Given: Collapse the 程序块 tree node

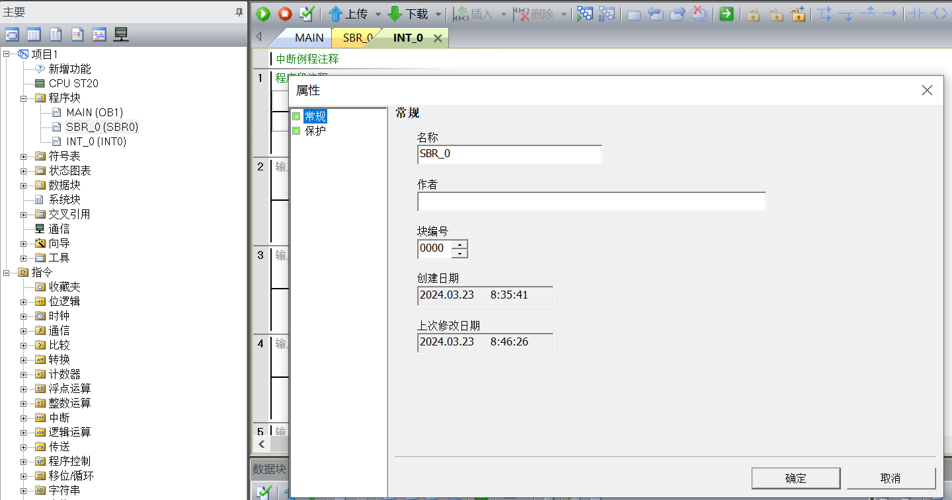Looking at the screenshot, I should click(24, 98).
